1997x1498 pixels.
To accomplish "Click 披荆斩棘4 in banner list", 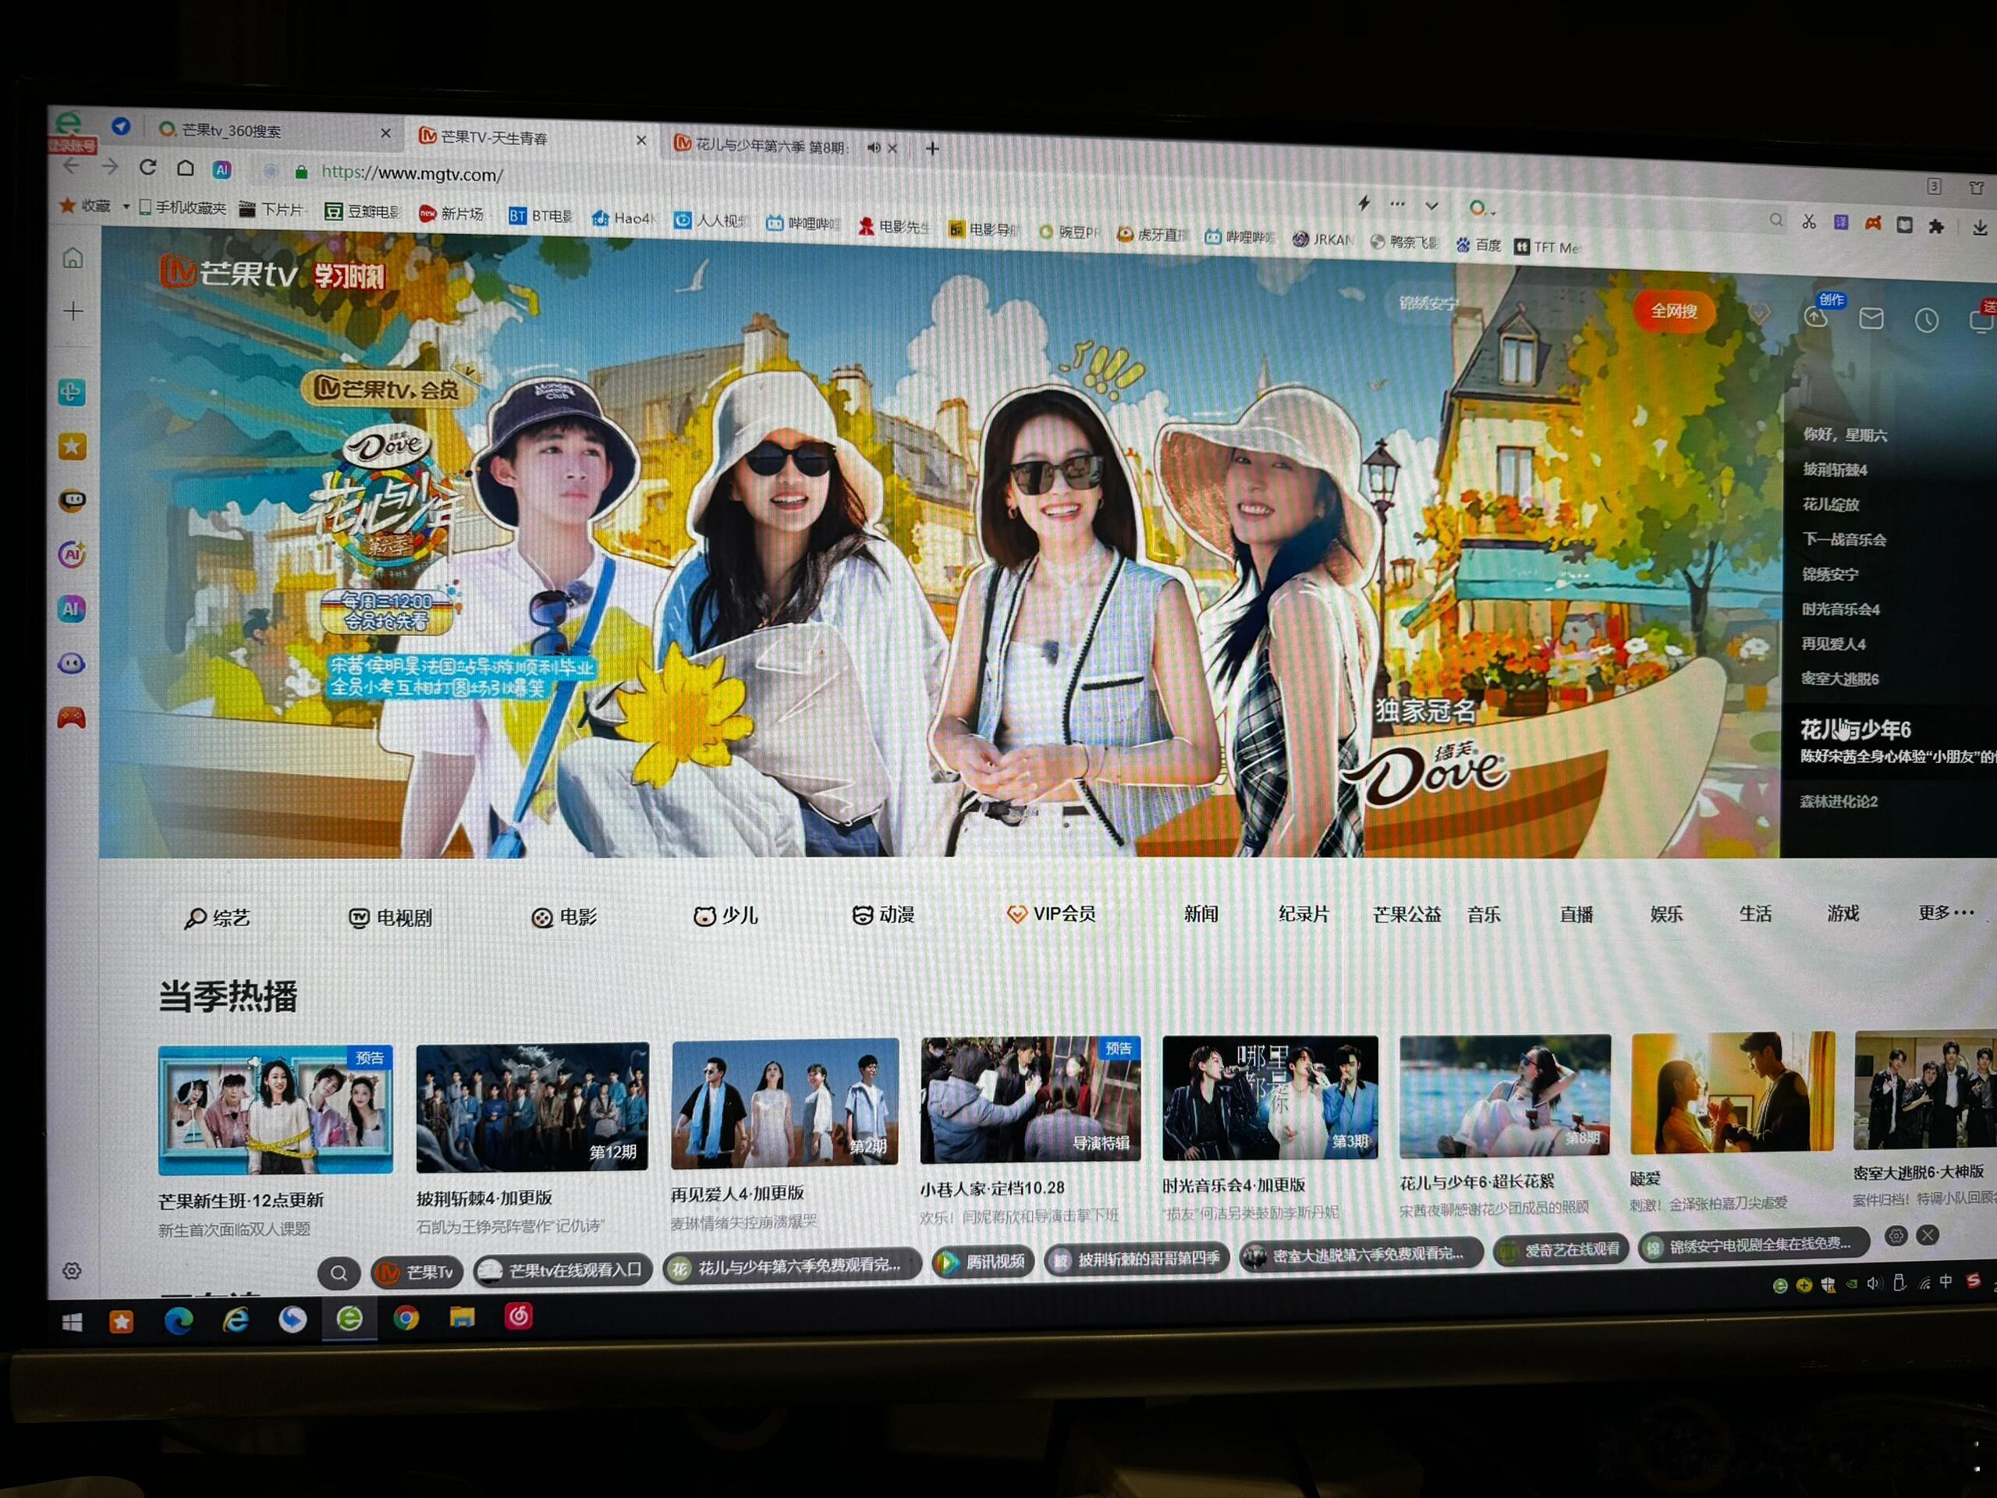I will click(x=1835, y=470).
